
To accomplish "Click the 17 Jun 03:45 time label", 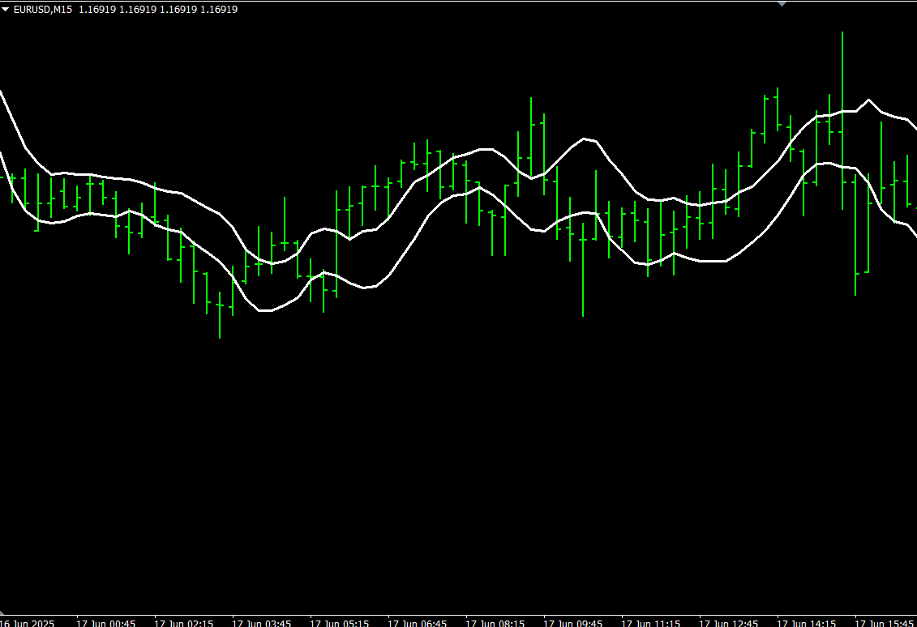I will tap(261, 623).
